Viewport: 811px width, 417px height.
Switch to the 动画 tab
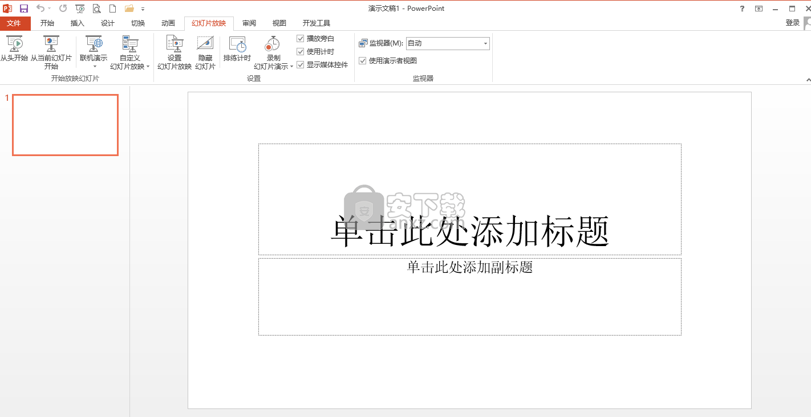(x=168, y=23)
